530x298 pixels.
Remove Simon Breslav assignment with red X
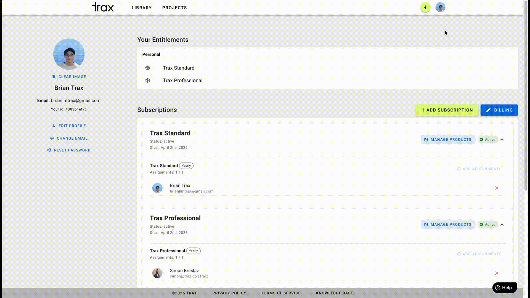pyautogui.click(x=497, y=273)
